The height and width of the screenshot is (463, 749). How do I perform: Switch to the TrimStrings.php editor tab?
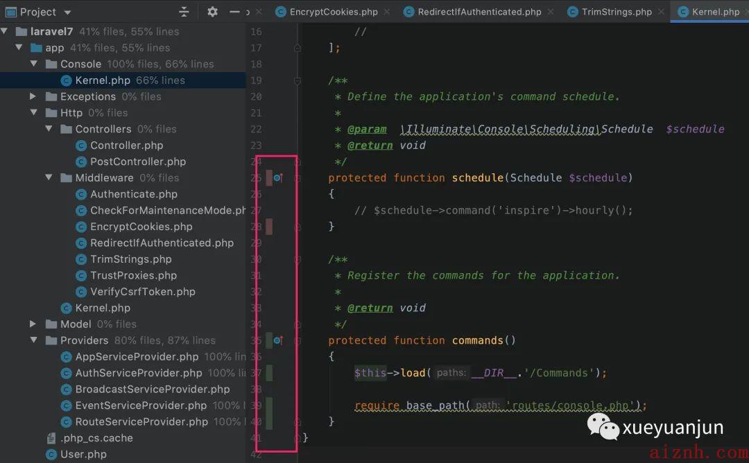point(617,12)
